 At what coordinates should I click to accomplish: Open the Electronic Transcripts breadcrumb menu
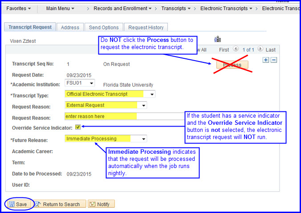[x=226, y=8]
